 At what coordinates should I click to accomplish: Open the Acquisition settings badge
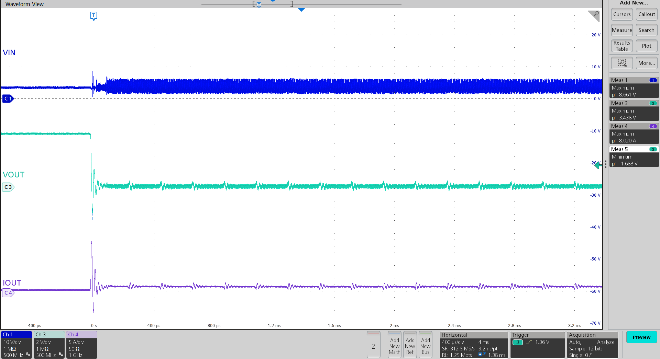click(x=592, y=345)
